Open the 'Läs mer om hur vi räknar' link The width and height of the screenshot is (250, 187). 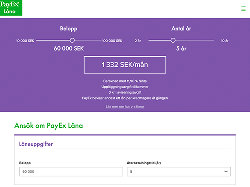pos(125,106)
